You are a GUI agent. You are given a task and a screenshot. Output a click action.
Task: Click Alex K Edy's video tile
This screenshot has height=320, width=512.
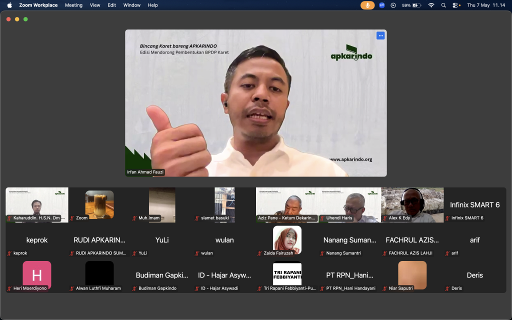tap(412, 205)
